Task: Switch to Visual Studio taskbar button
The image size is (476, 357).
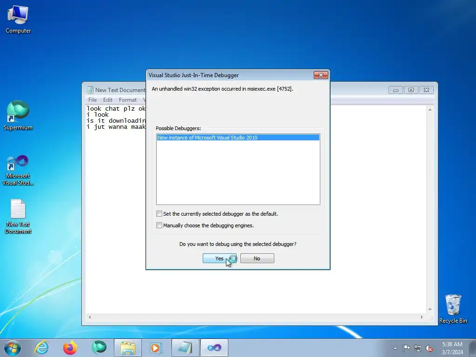Action: 214,348
